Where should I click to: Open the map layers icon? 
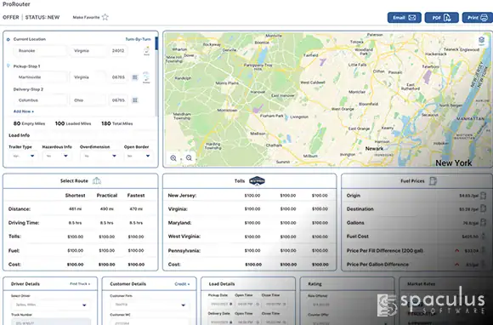click(x=481, y=41)
